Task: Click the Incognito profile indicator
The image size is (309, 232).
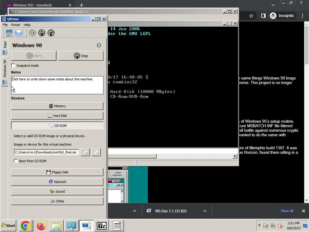Action: [x=282, y=16]
